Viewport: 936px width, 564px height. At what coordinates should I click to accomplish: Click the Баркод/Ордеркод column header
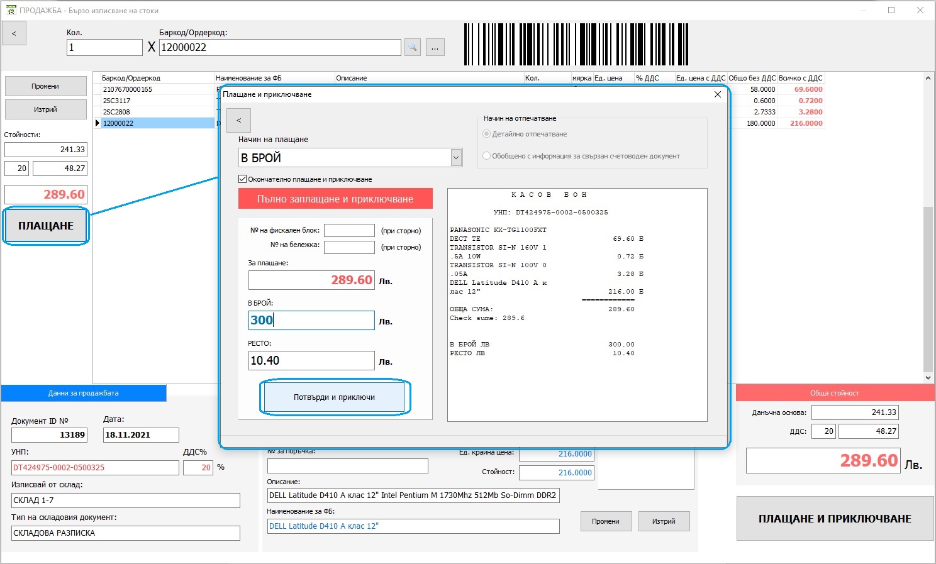tap(158, 78)
